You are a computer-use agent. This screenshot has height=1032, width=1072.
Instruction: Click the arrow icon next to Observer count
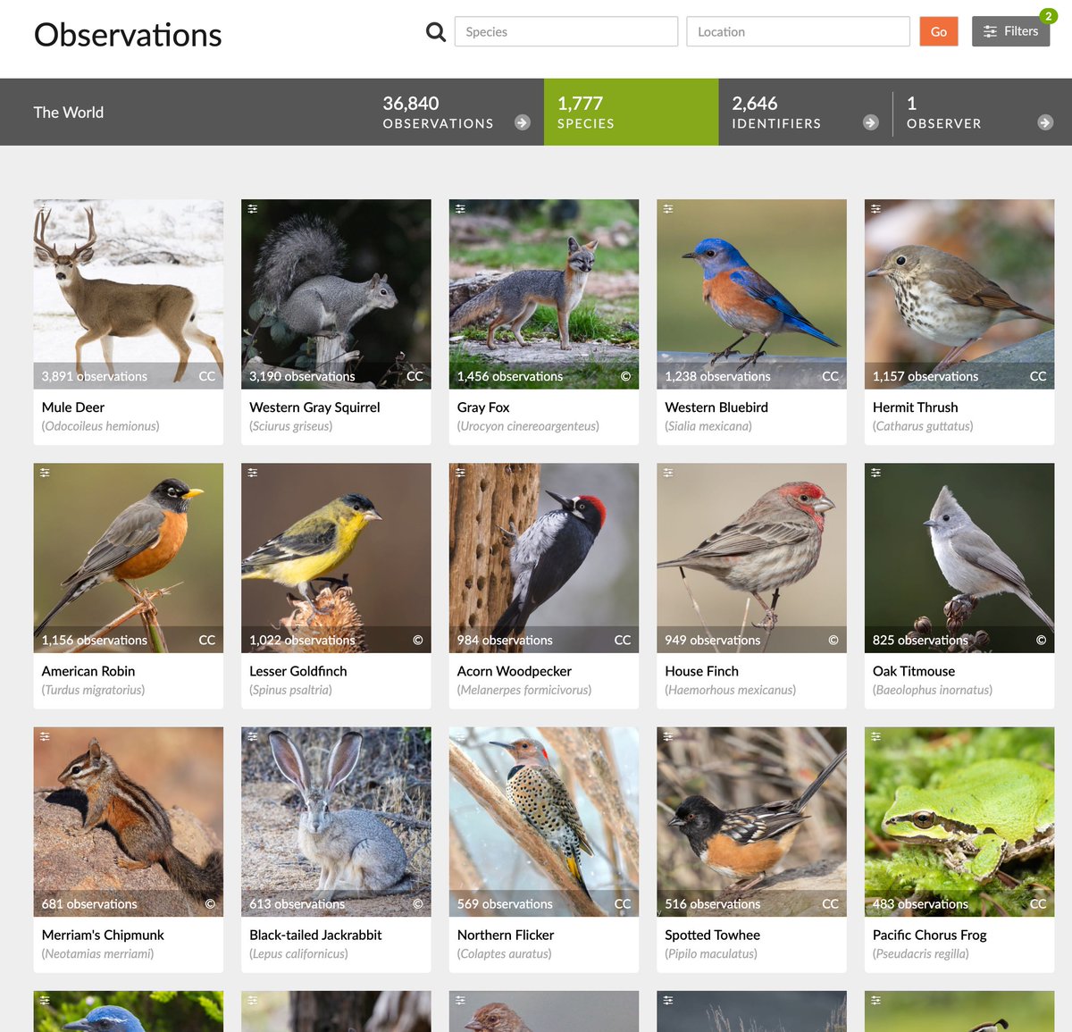click(1045, 122)
